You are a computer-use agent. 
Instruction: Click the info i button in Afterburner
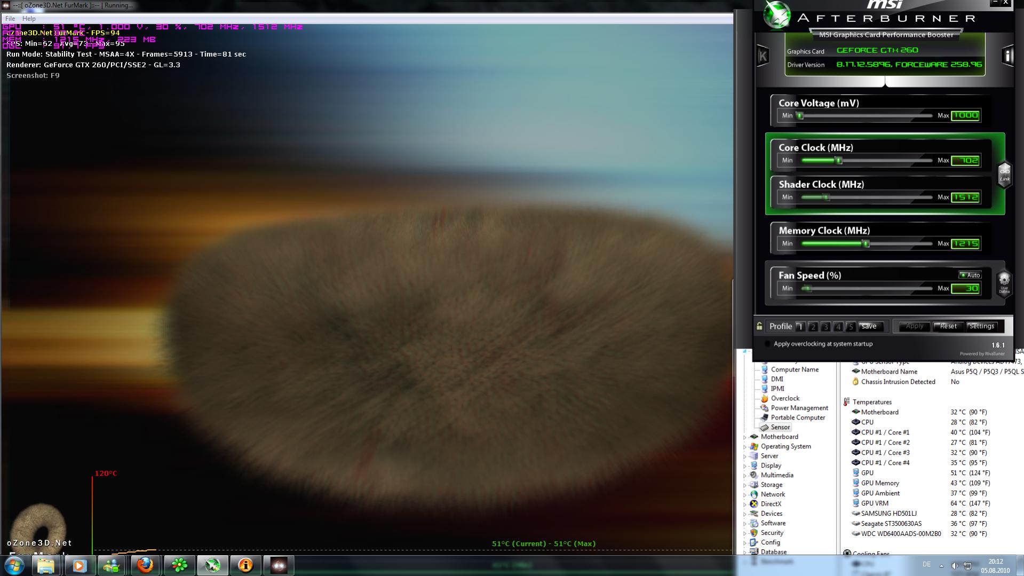pyautogui.click(x=1007, y=56)
